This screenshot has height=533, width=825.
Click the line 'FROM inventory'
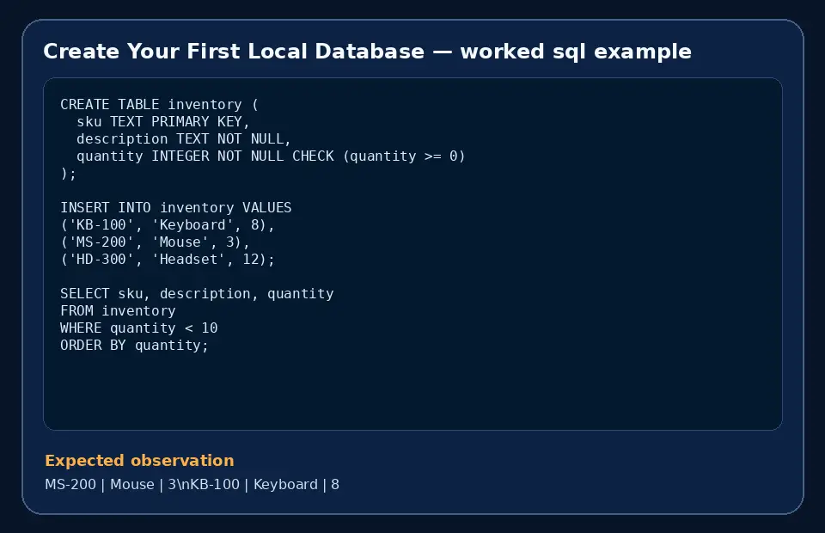click(x=118, y=310)
